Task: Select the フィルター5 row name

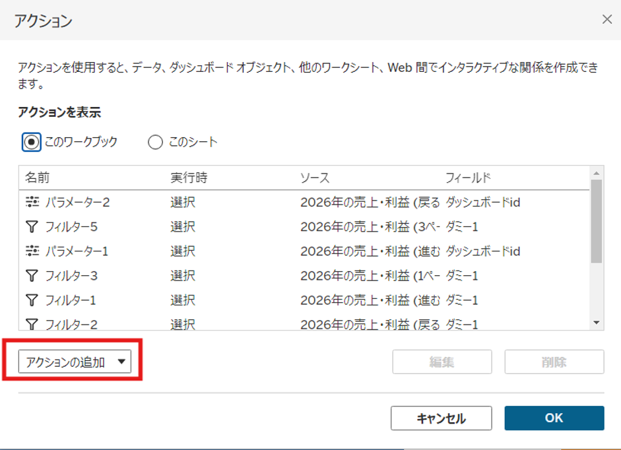Action: (71, 226)
